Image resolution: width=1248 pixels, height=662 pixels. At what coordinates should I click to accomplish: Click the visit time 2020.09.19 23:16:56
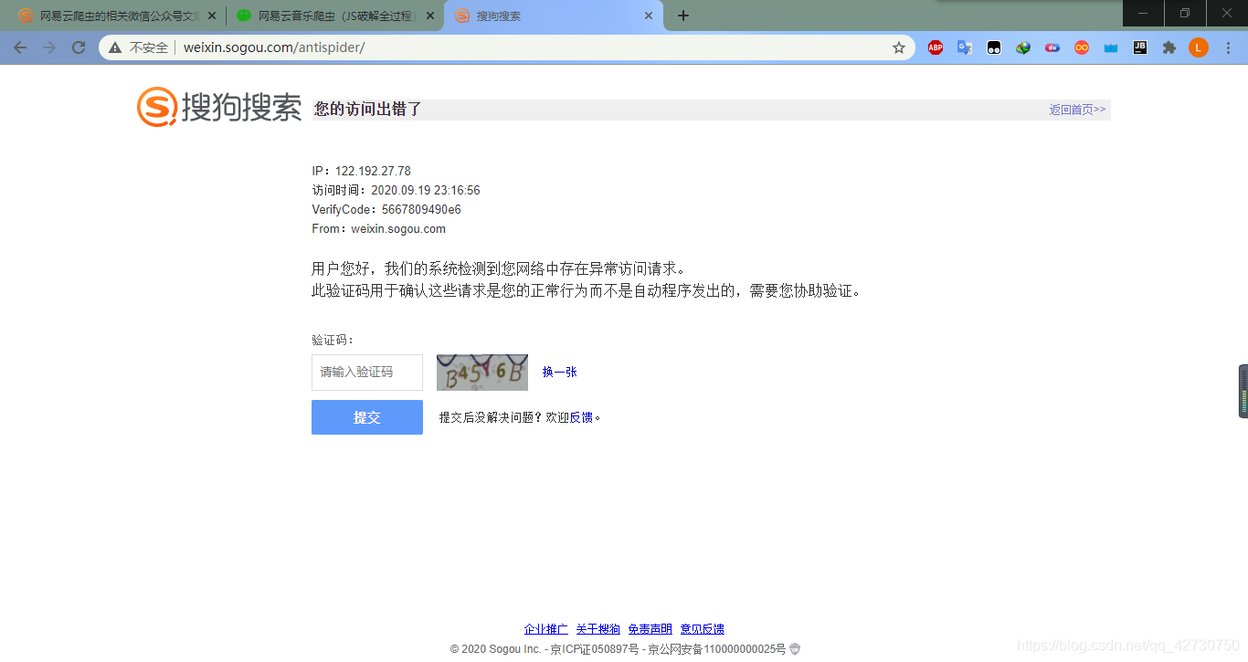pos(425,191)
